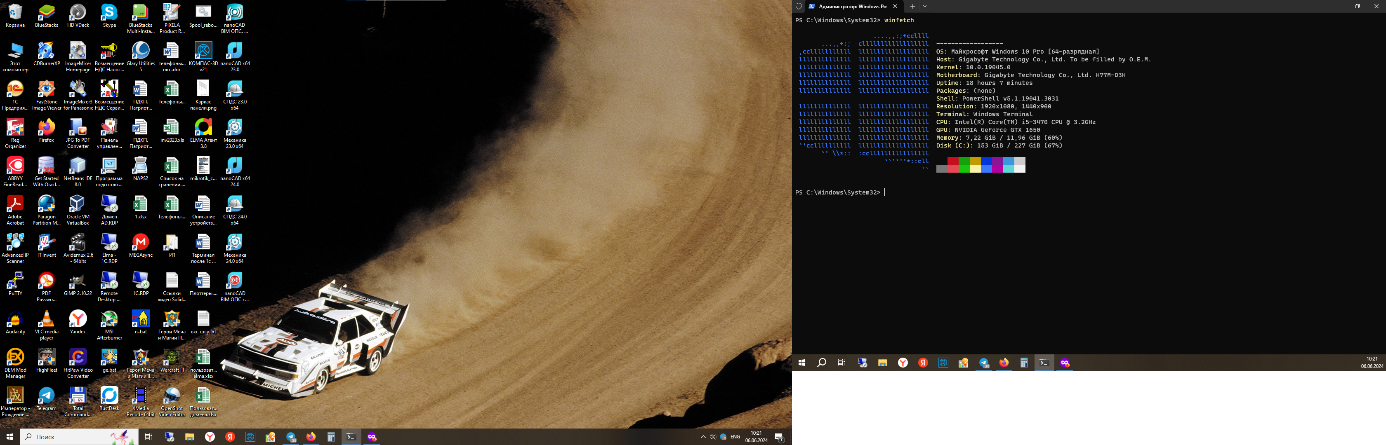Open the Oracle VM VirtualBox shortcut
The image size is (1386, 445).
click(78, 210)
